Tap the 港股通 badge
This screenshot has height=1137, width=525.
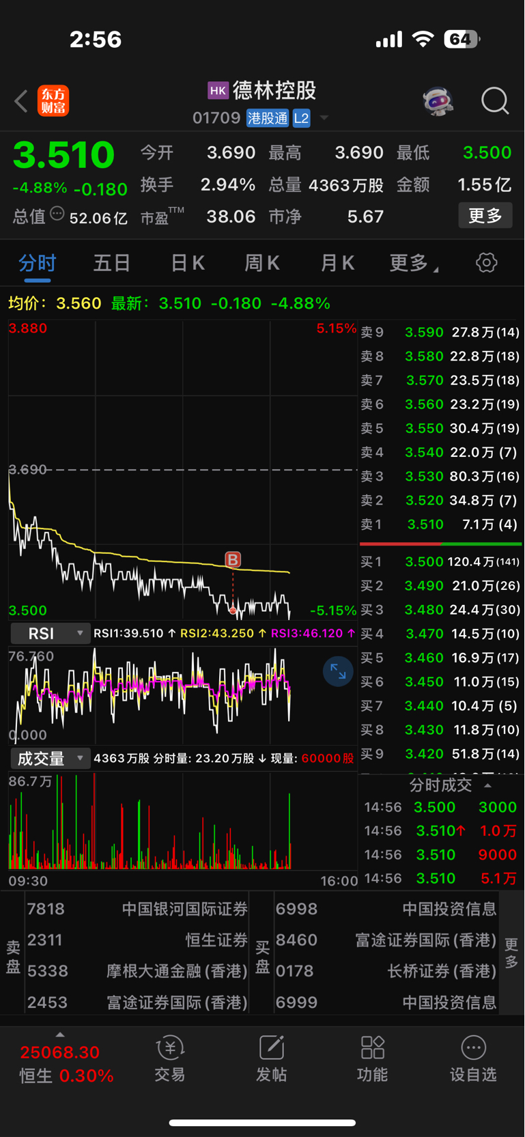coord(268,118)
